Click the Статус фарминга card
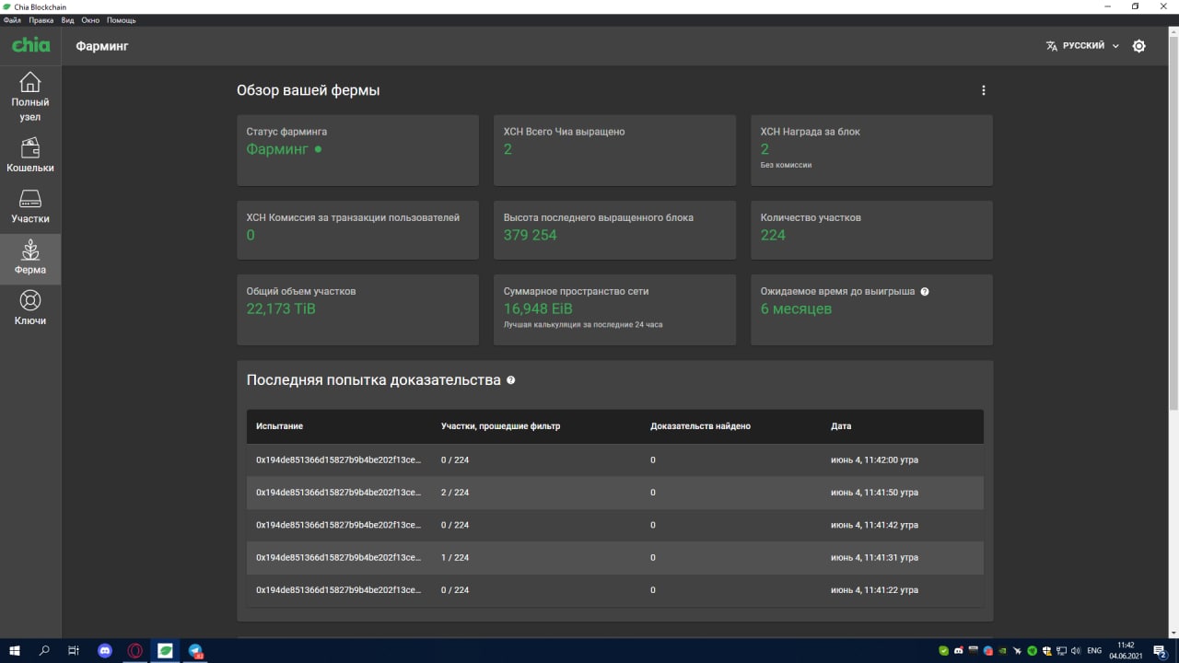Viewport: 1179px width, 663px height. 357,150
